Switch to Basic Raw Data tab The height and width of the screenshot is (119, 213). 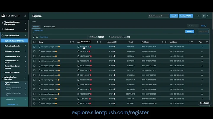pyautogui.click(x=50, y=27)
